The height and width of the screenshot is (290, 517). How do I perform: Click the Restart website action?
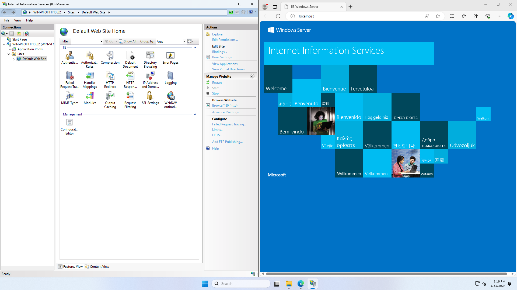[x=217, y=83]
